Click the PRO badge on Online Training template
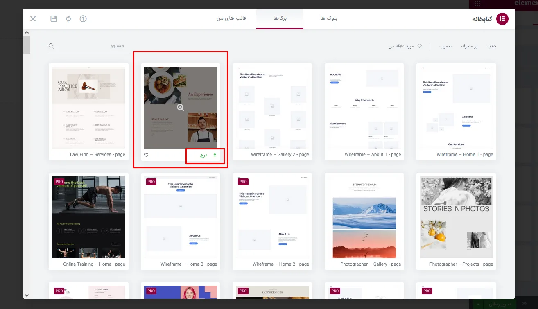The width and height of the screenshot is (538, 309). tap(59, 181)
